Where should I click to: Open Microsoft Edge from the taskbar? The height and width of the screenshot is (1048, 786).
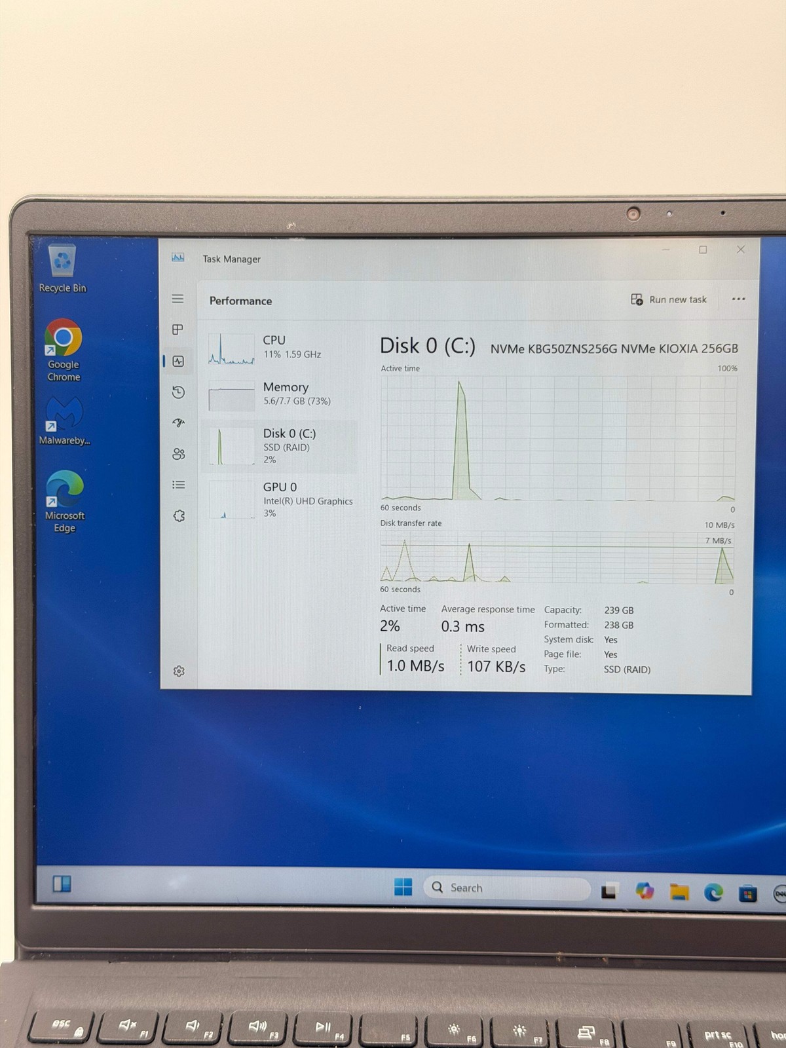point(713,892)
